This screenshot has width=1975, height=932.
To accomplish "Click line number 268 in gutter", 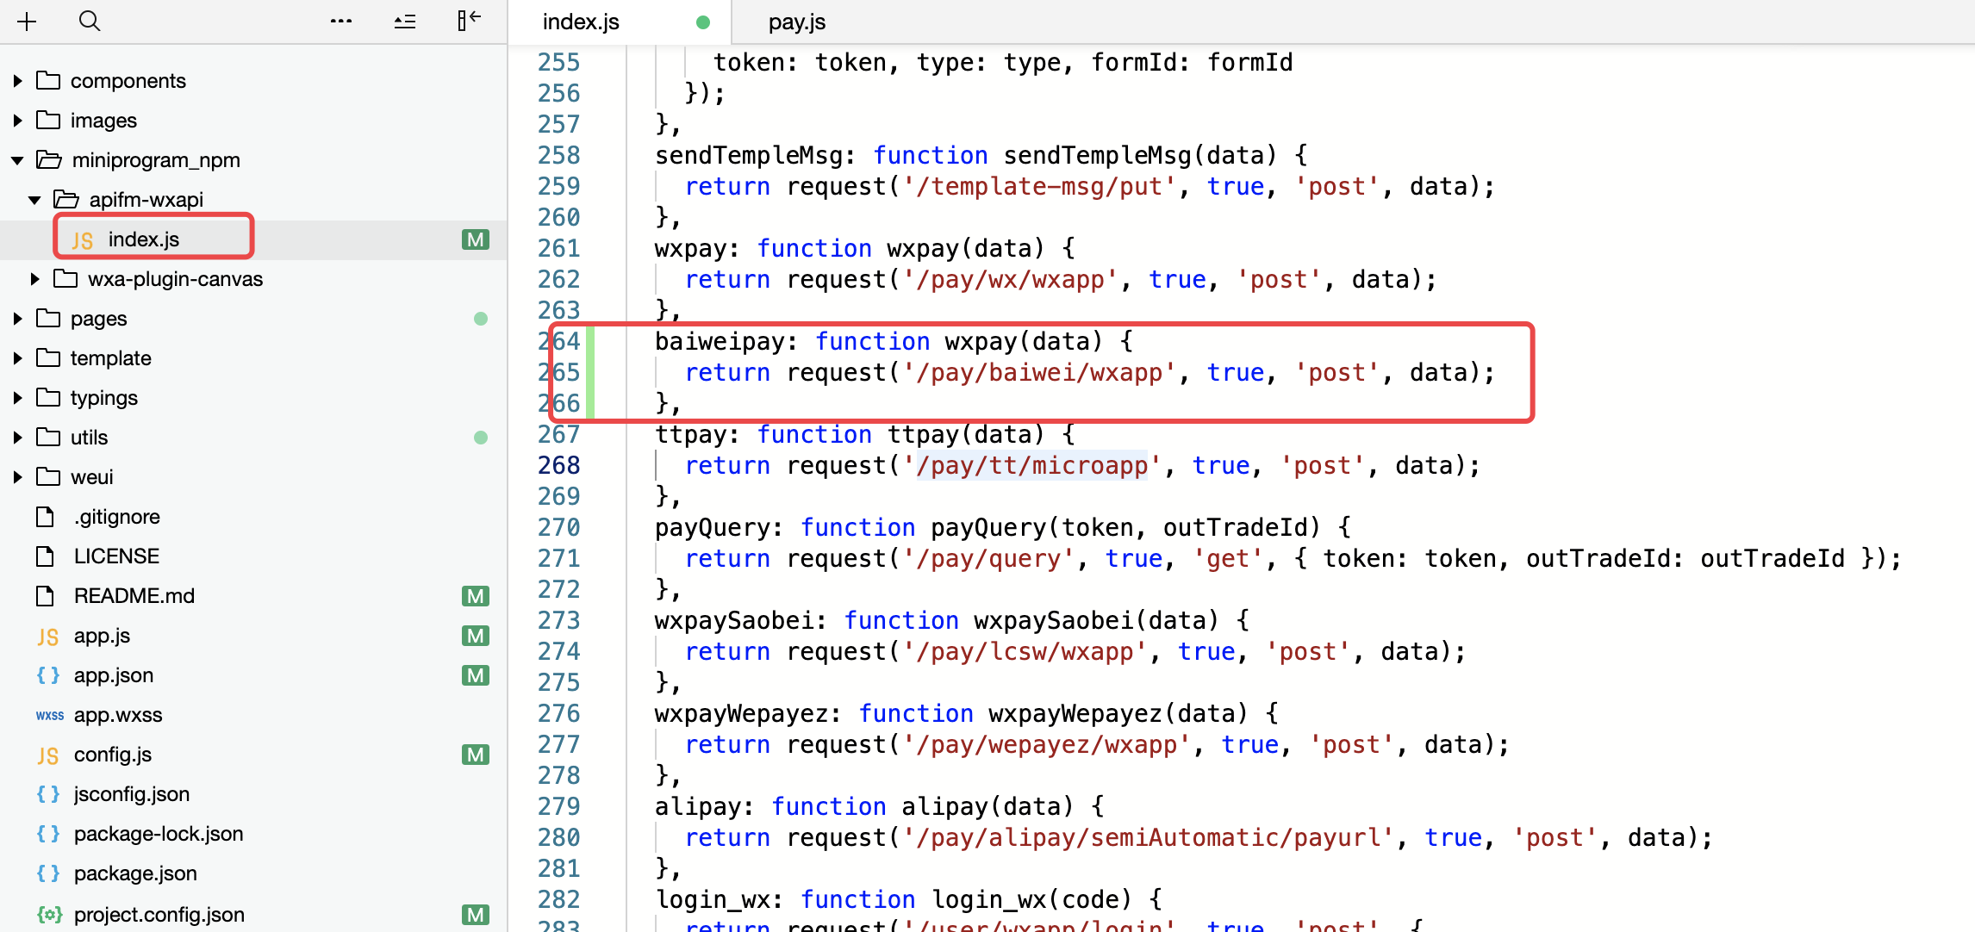I will (x=558, y=465).
